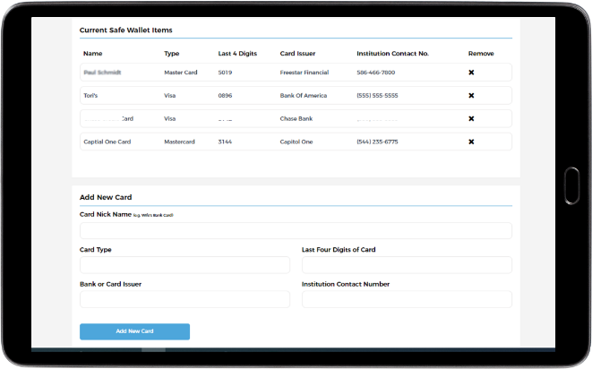The height and width of the screenshot is (369, 592).
Task: Click the Card Issuer column header
Action: click(299, 54)
